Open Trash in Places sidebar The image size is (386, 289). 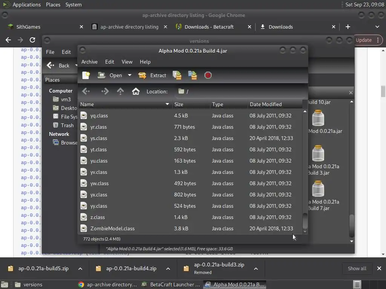pos(63,125)
